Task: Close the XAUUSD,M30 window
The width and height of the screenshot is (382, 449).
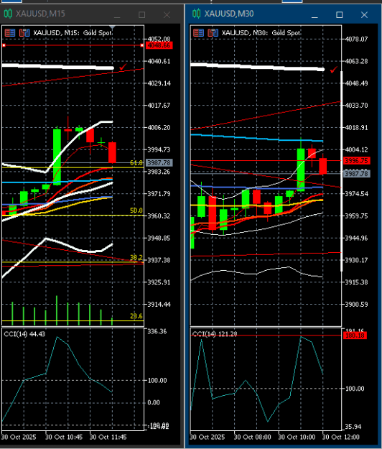Action: coord(364,15)
